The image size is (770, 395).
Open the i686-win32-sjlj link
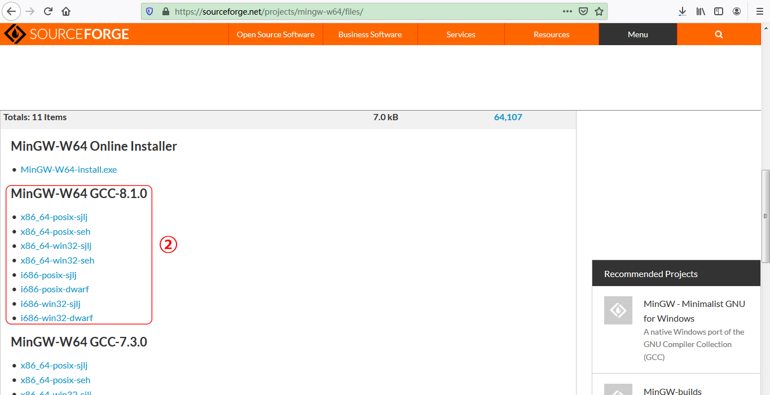[51, 304]
